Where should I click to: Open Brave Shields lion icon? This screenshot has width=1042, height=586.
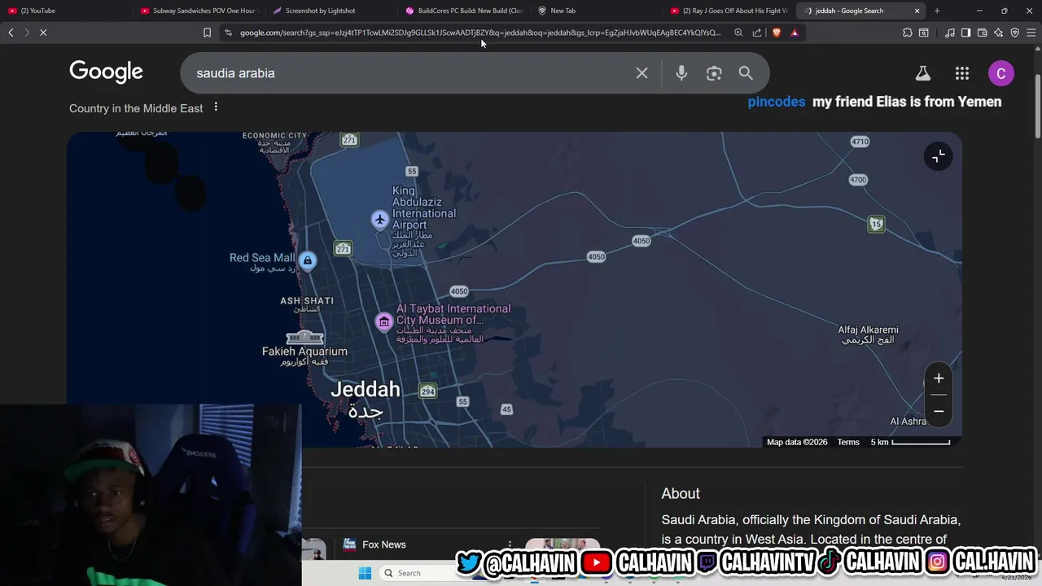tap(776, 33)
